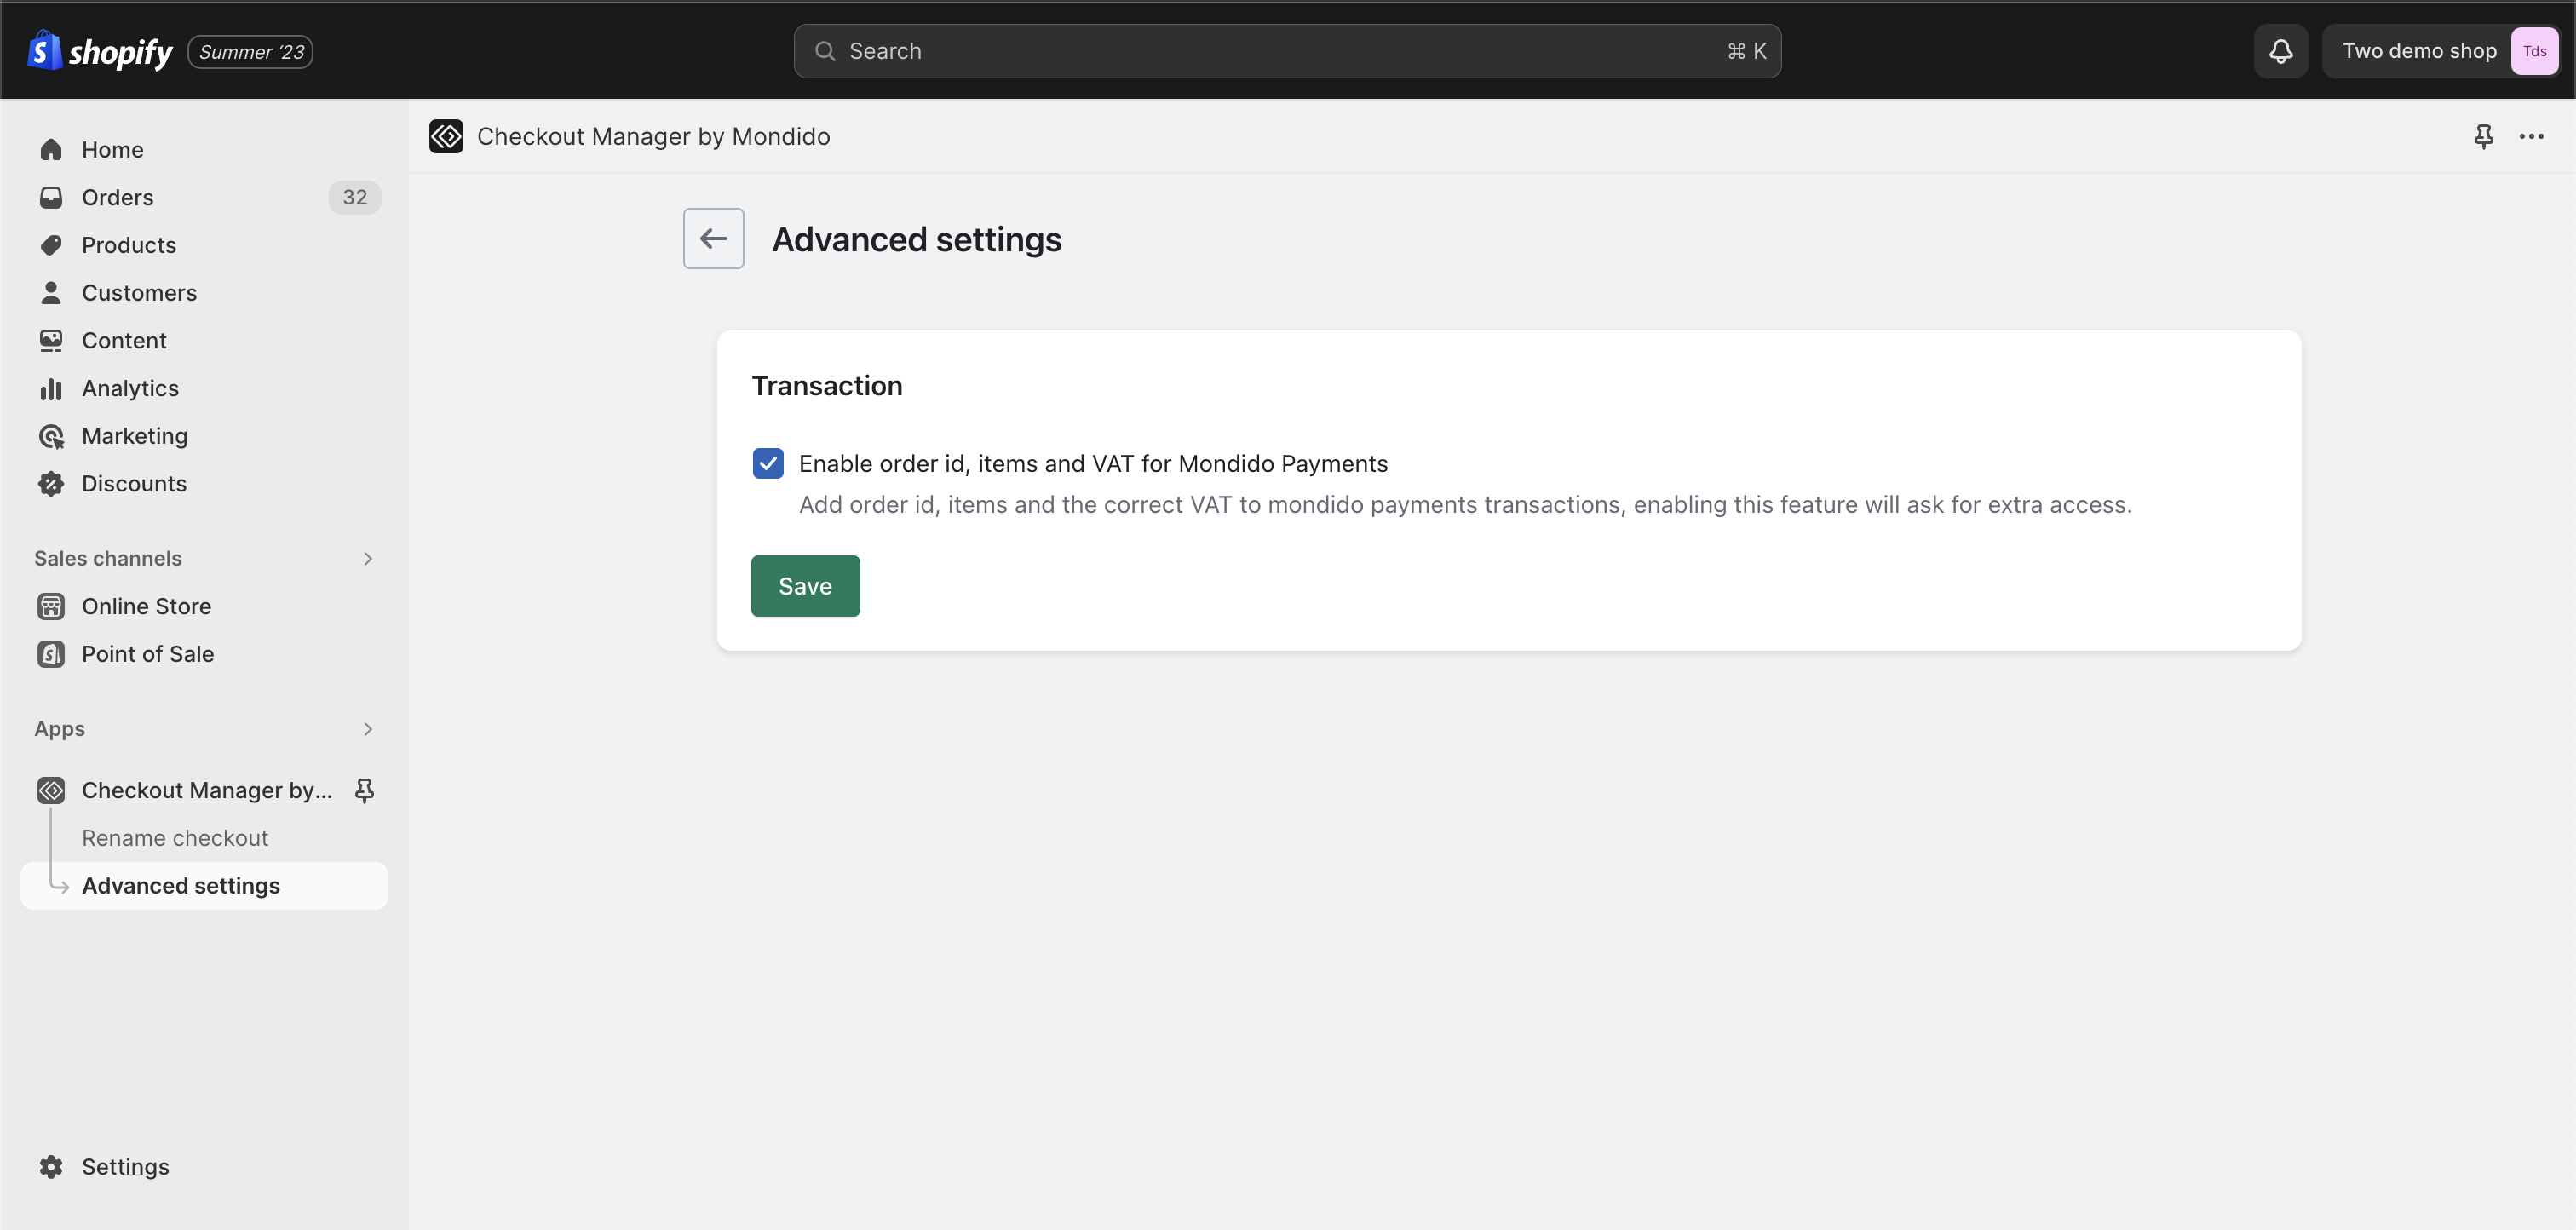Image resolution: width=2576 pixels, height=1230 pixels.
Task: Go back with the arrow button
Action: click(x=713, y=238)
